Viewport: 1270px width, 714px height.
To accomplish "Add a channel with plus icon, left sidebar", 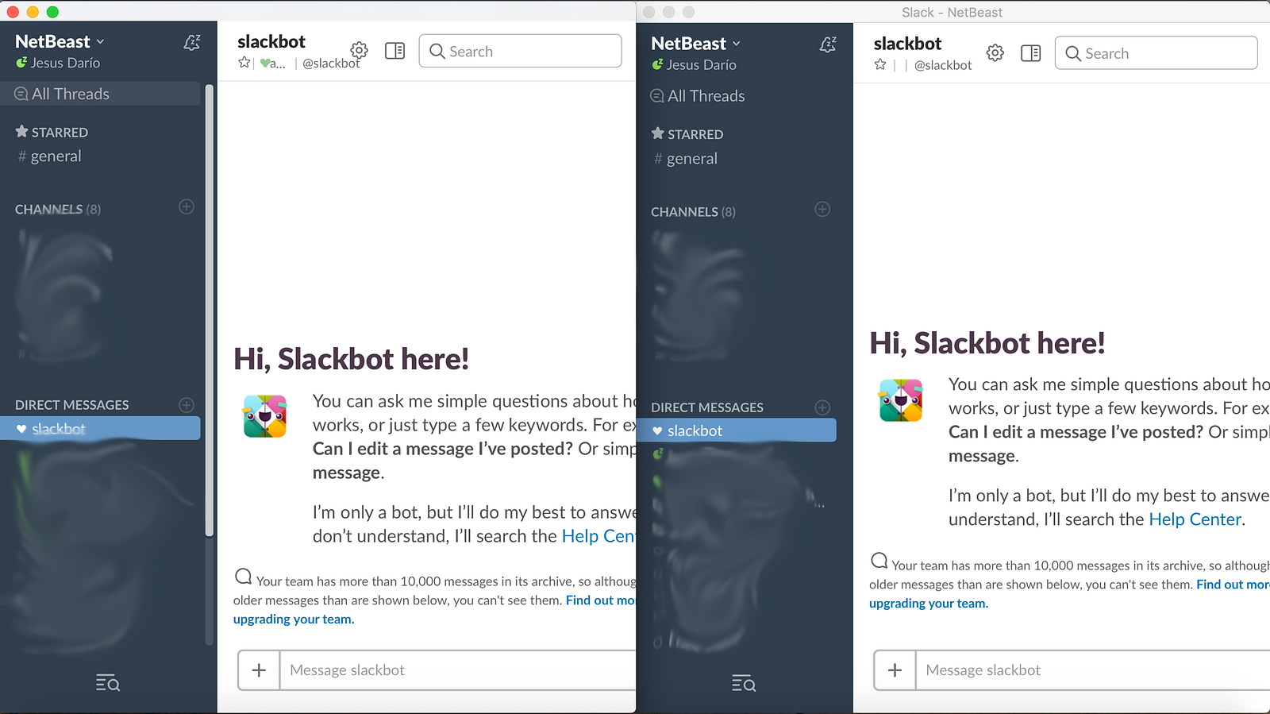I will 187,206.
